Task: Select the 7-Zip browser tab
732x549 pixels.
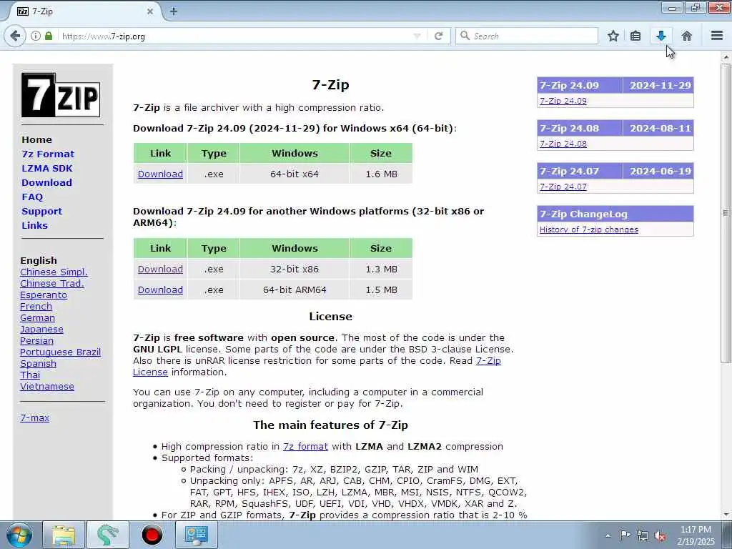Action: click(x=84, y=11)
